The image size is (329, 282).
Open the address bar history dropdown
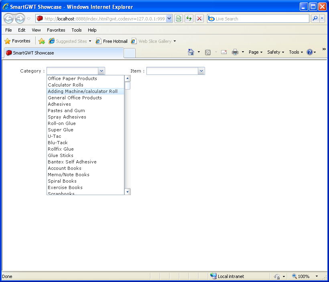(169, 19)
